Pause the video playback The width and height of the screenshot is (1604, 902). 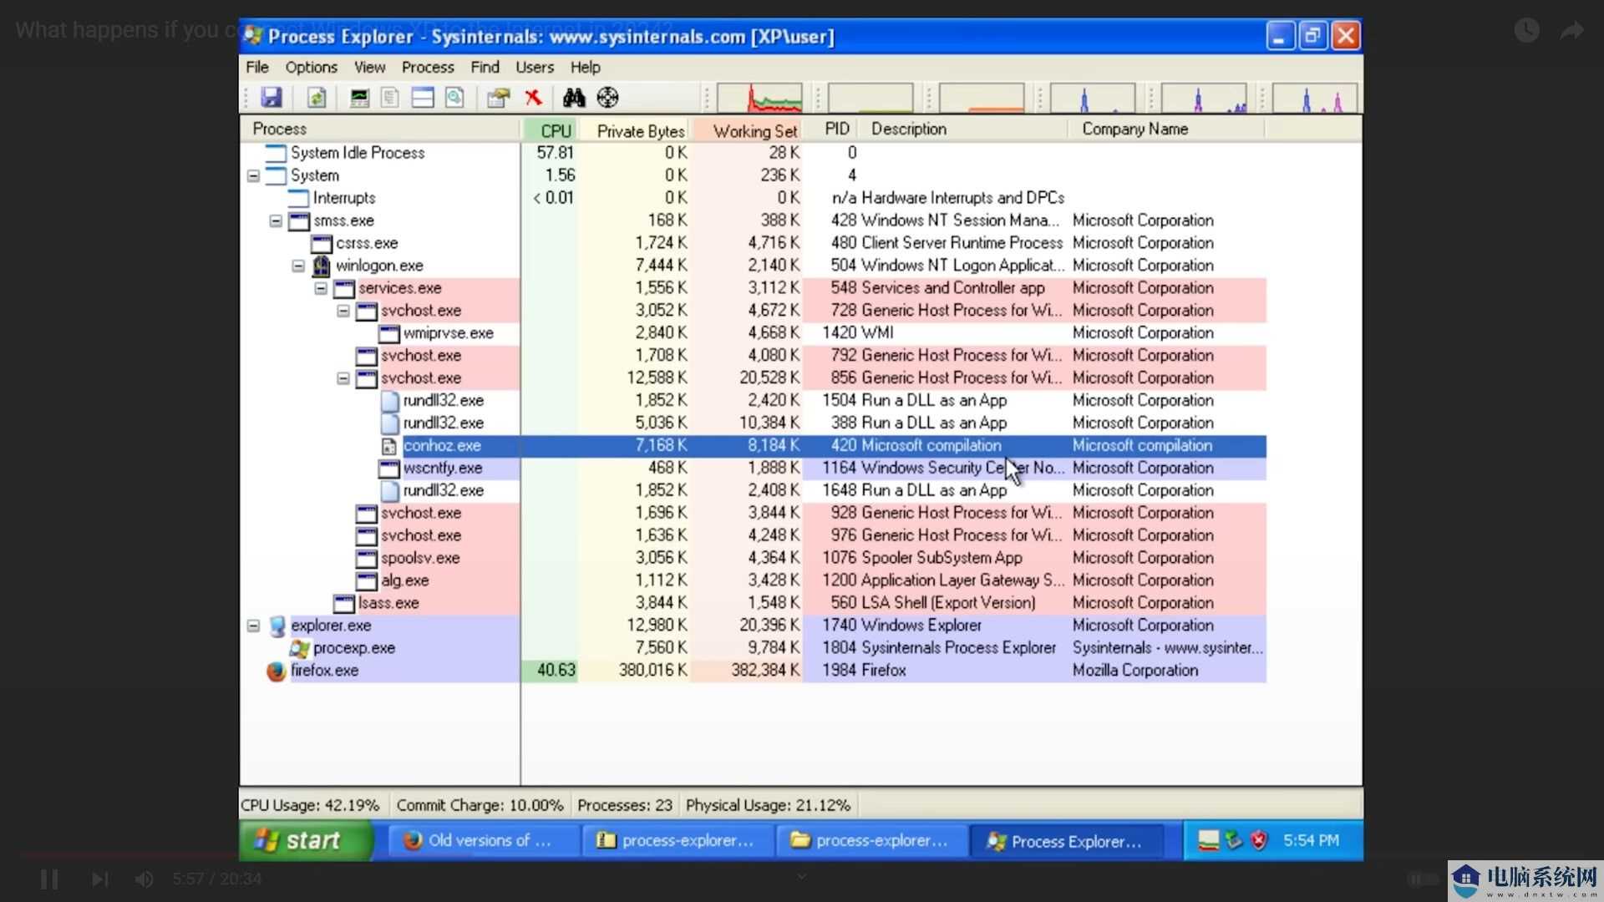[x=49, y=879]
